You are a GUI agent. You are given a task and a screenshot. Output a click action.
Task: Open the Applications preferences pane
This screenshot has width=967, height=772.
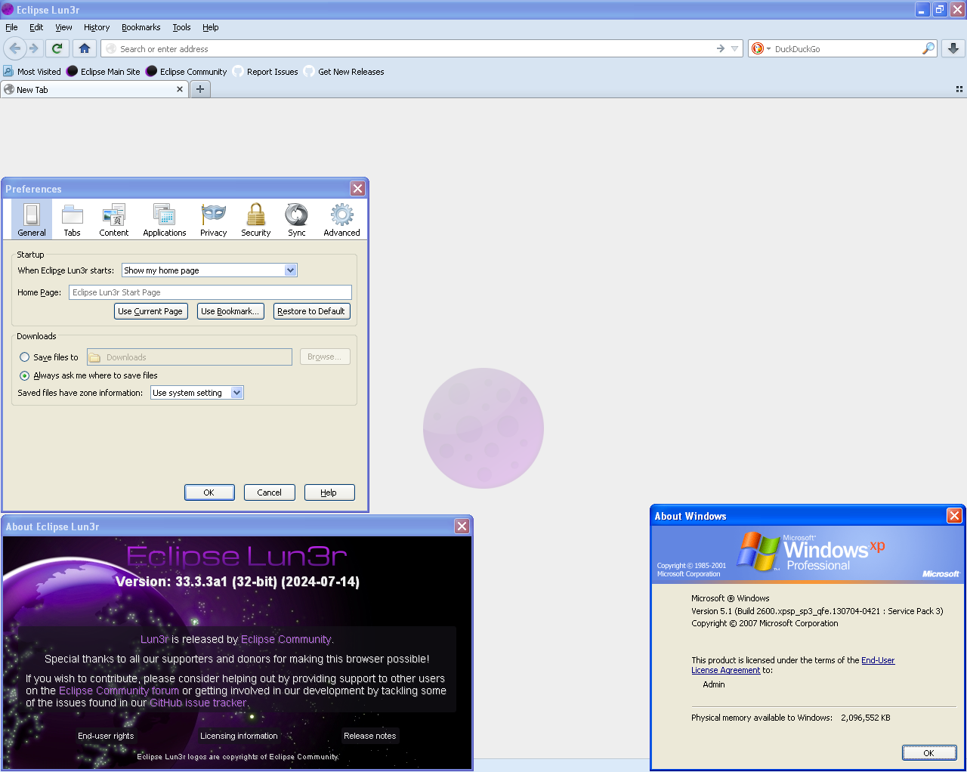pyautogui.click(x=164, y=220)
